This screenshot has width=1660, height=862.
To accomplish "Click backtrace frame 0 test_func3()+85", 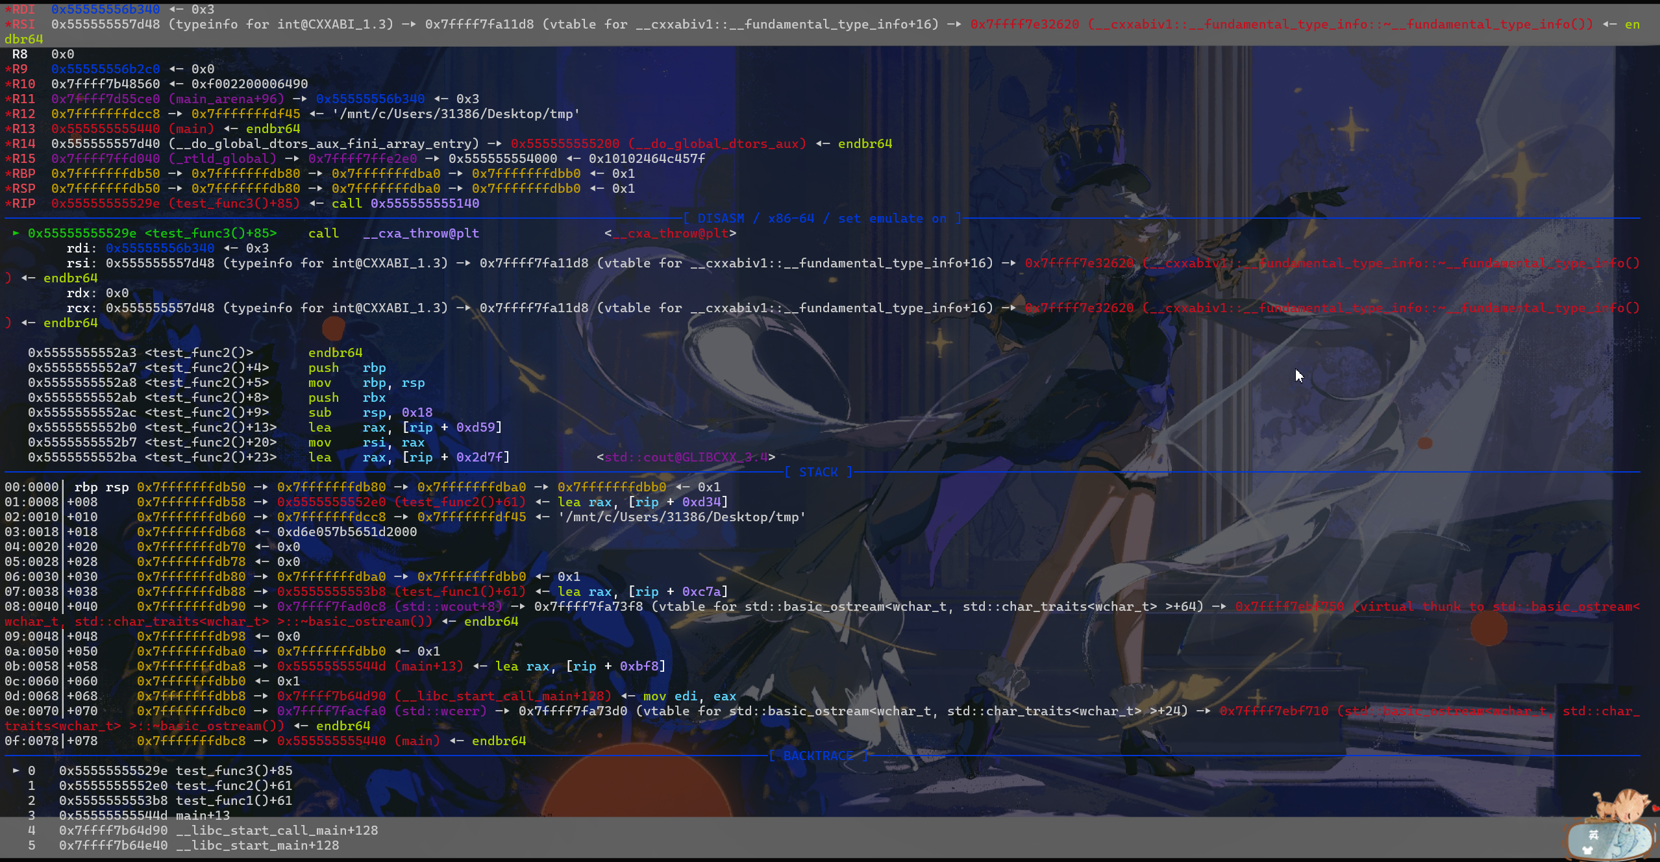I will 175,770.
